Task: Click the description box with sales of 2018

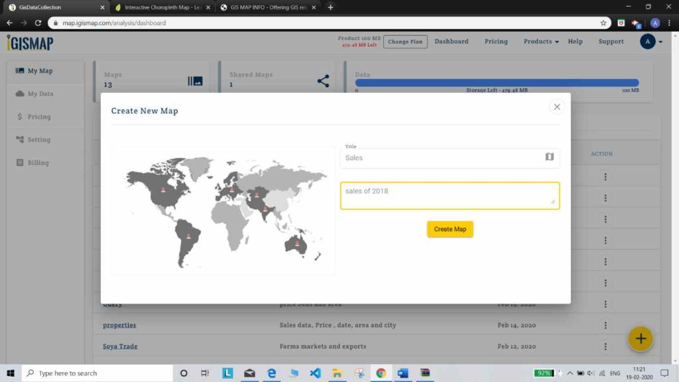Action: pyautogui.click(x=450, y=196)
